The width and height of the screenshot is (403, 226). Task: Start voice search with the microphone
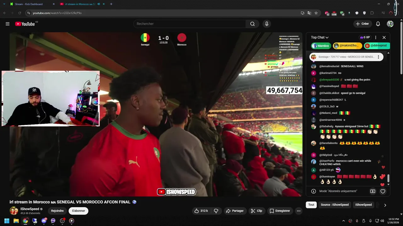[267, 24]
